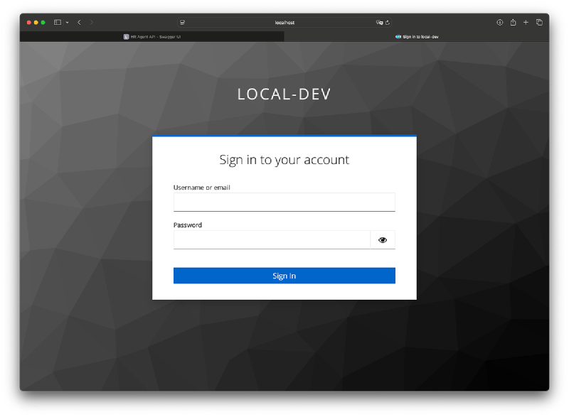Click the "Sign in to your account" heading

pyautogui.click(x=284, y=160)
